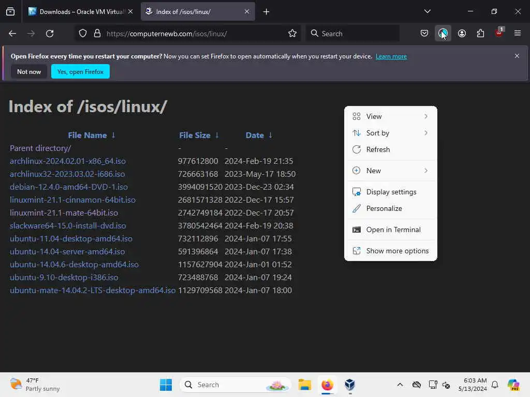The height and width of the screenshot is (397, 530).
Task: Open Copilot preview icon in taskbar
Action: pos(513,385)
